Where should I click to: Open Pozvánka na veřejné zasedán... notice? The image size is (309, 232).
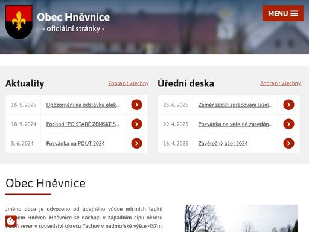[x=235, y=124]
